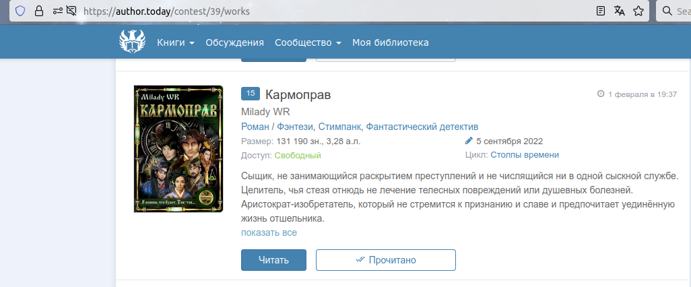Bookmark this page with star icon
Viewport: 691px width, 287px height.
[638, 11]
